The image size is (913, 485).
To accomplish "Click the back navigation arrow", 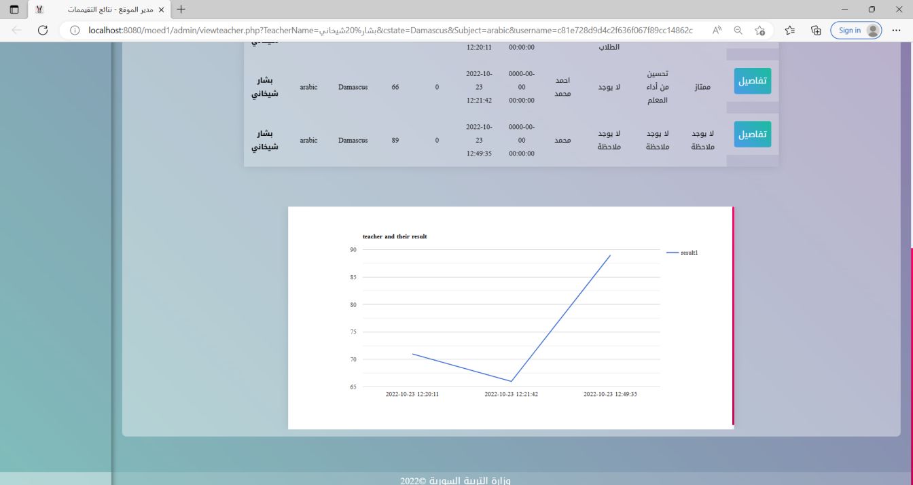I will click(16, 31).
